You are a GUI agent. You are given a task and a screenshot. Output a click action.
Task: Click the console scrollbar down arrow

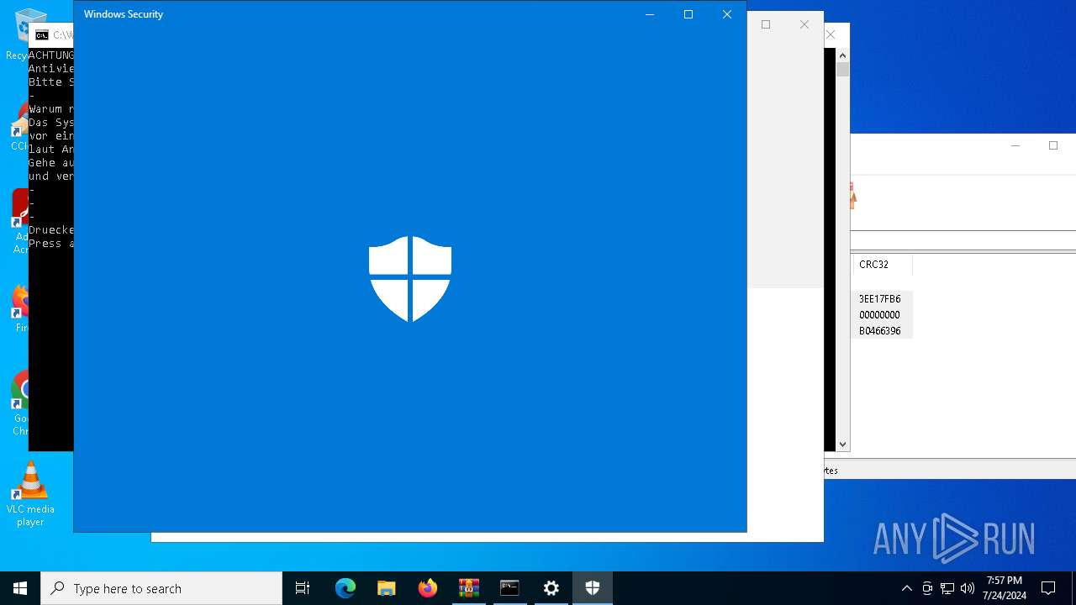pos(842,445)
